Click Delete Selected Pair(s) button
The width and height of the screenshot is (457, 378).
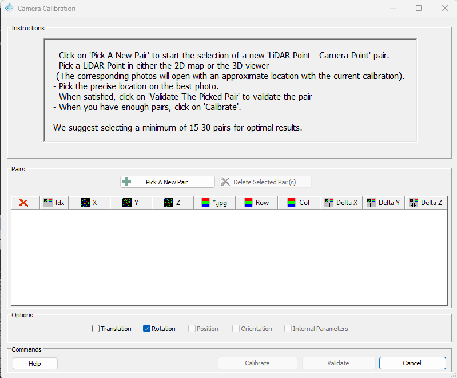coord(265,182)
